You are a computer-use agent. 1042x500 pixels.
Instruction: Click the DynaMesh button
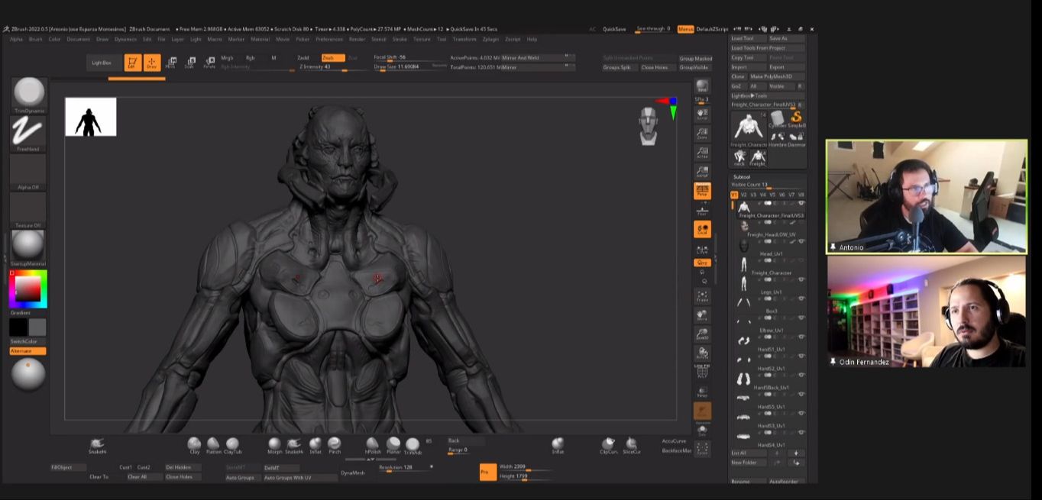(x=353, y=473)
